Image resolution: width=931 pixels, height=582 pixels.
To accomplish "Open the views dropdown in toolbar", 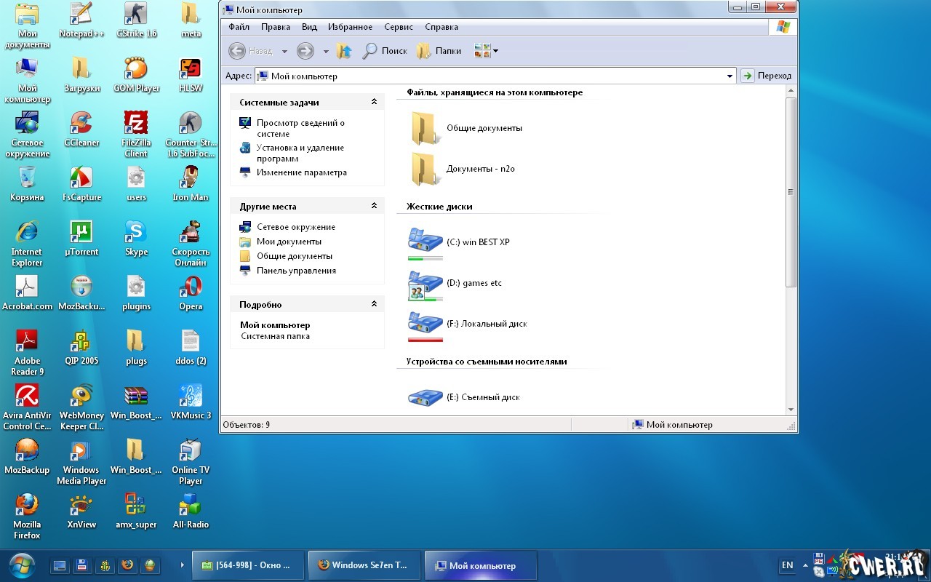I will [486, 51].
